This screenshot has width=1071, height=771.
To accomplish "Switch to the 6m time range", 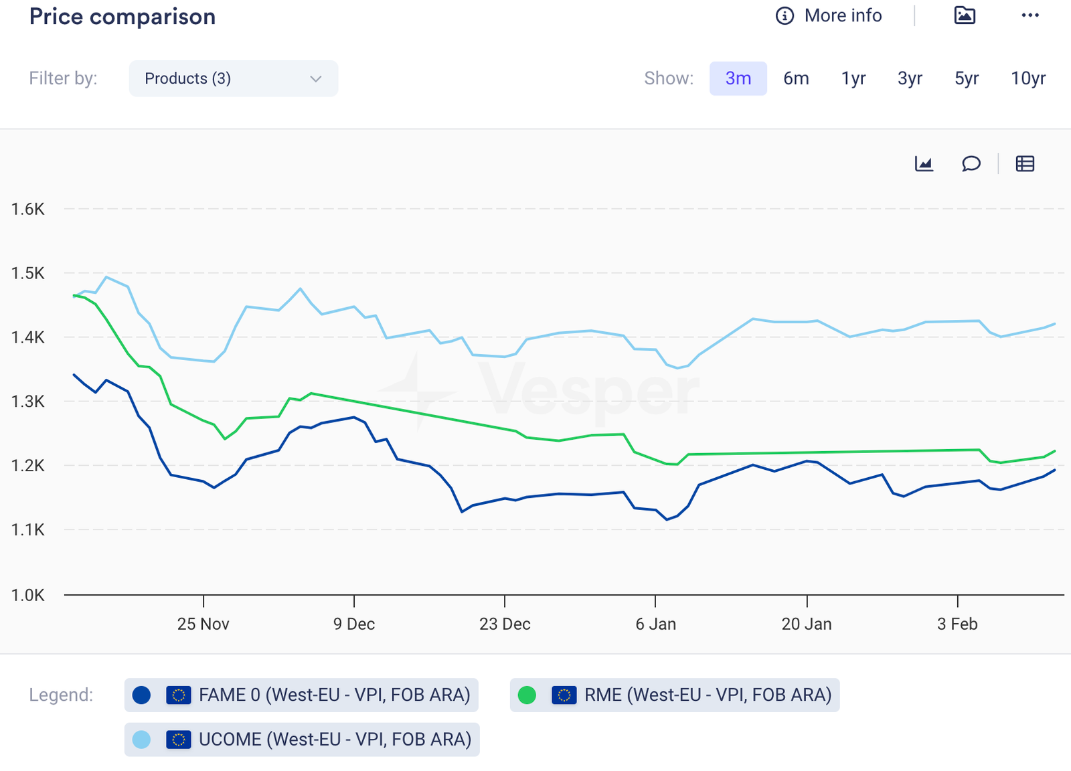I will point(796,78).
